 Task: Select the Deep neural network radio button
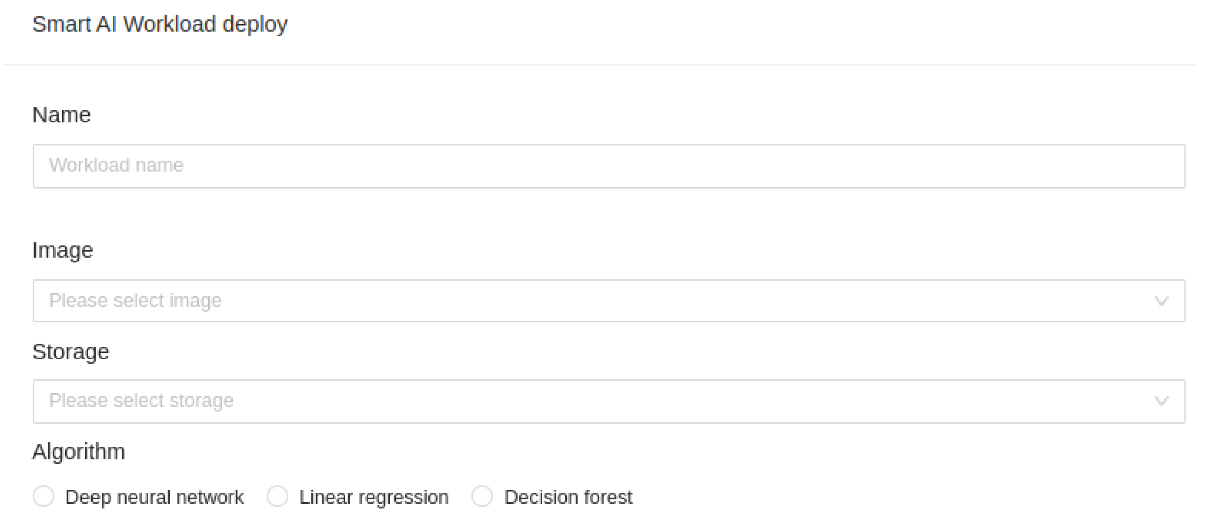click(44, 496)
